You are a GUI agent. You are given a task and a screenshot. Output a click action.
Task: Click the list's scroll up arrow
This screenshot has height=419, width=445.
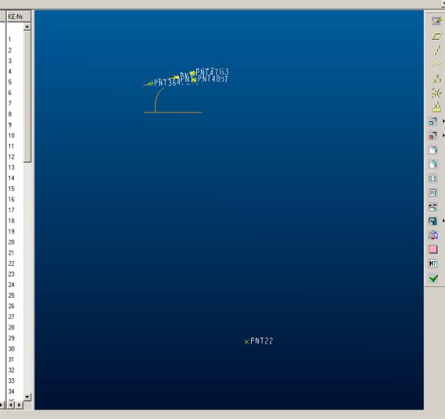[x=27, y=27]
